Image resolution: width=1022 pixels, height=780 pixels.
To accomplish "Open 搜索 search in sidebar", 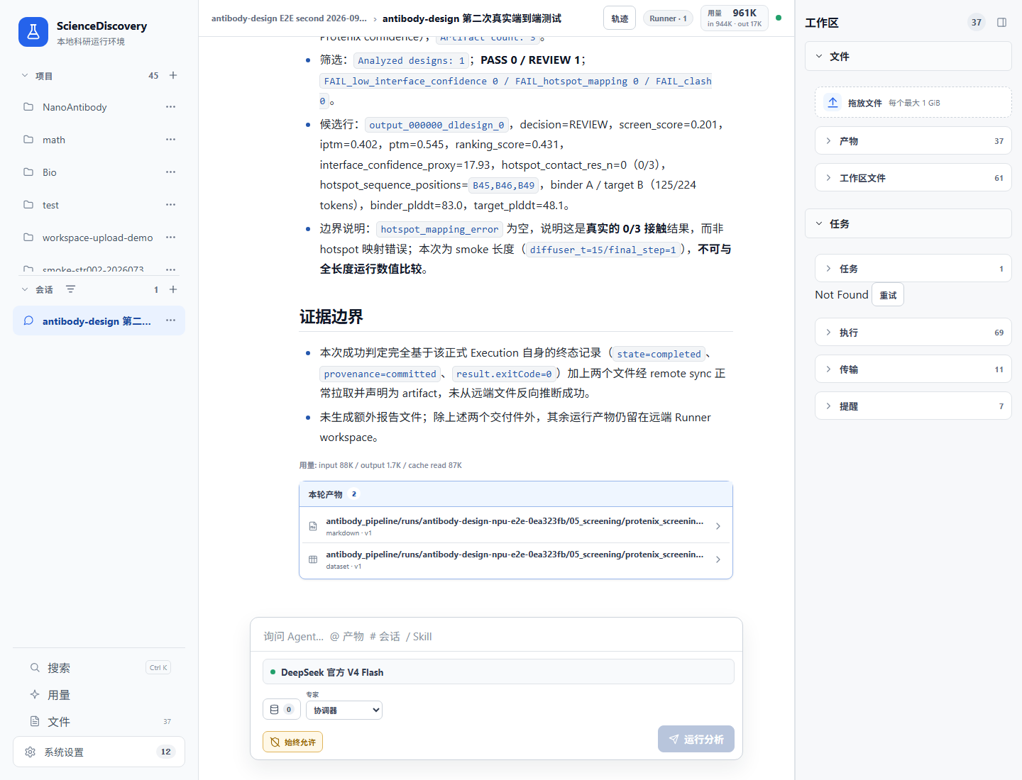I will [99, 668].
